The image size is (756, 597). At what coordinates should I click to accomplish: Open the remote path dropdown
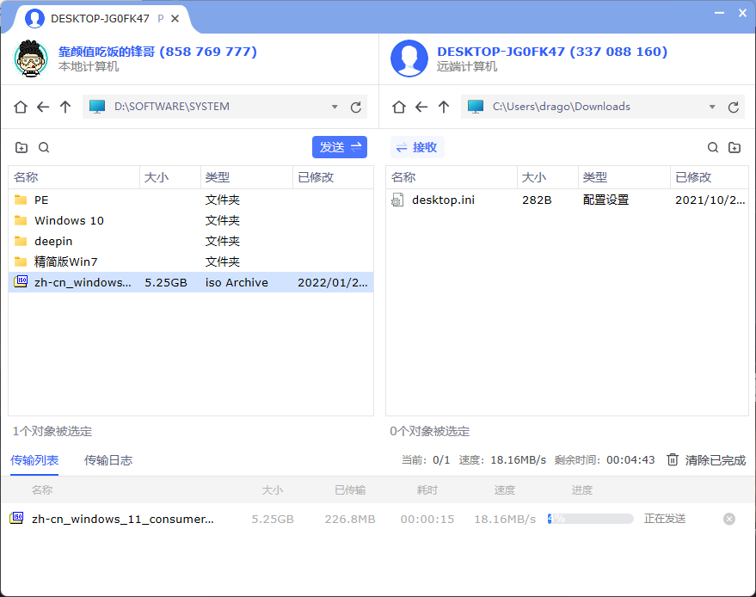(712, 107)
